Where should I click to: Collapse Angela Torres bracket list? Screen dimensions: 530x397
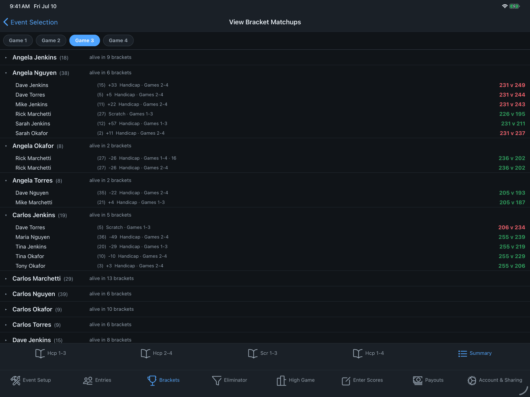pyautogui.click(x=6, y=181)
